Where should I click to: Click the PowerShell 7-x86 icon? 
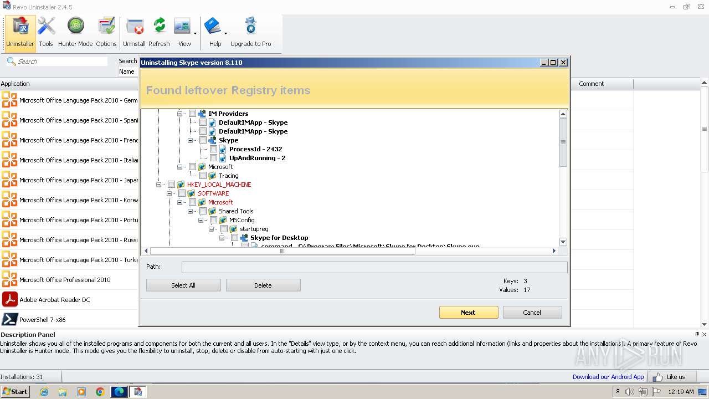pyautogui.click(x=10, y=319)
